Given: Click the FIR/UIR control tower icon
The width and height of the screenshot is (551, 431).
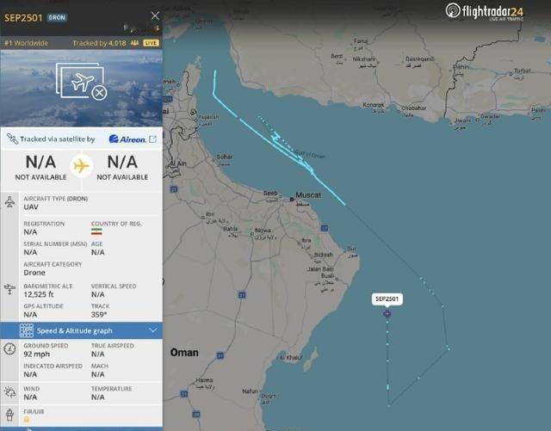Looking at the screenshot, I should pyautogui.click(x=9, y=415).
